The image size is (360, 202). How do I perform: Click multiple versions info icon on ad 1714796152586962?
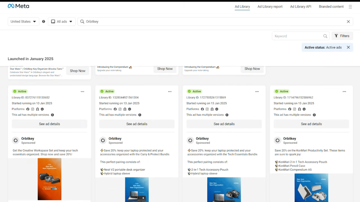tap(314, 115)
